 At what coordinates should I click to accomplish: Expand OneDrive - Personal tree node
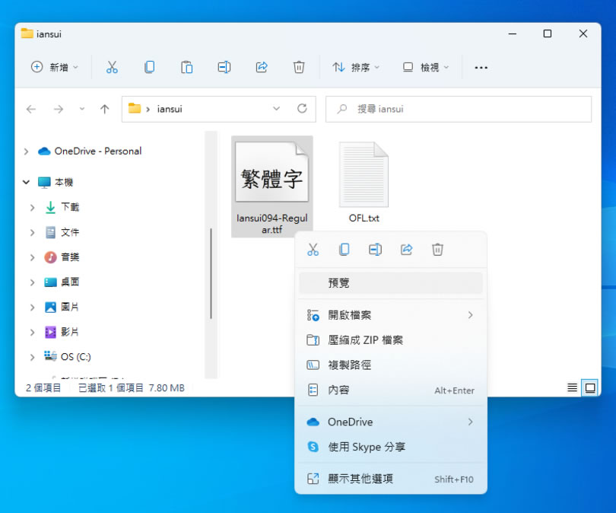(x=26, y=151)
